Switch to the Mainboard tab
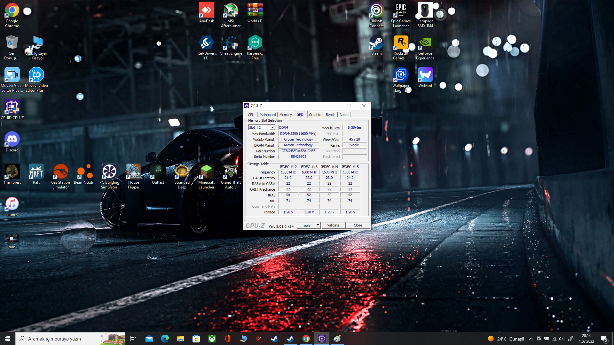Image resolution: width=614 pixels, height=345 pixels. pos(267,115)
